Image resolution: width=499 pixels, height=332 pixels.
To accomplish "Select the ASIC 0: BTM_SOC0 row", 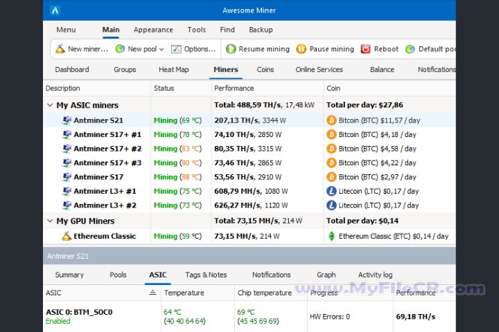I will (249, 316).
